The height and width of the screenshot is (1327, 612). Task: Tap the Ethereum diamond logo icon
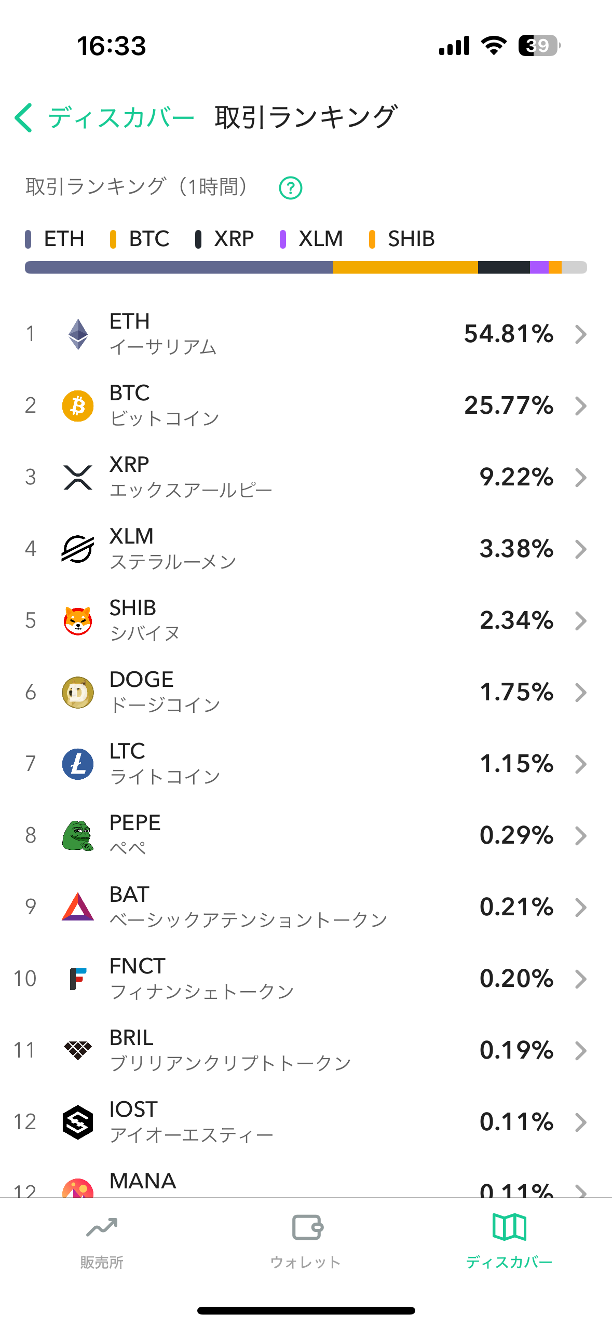point(78,334)
